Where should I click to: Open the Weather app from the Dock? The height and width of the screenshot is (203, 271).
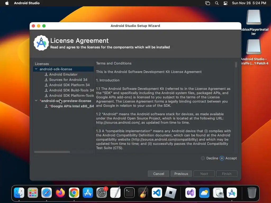tap(204, 193)
